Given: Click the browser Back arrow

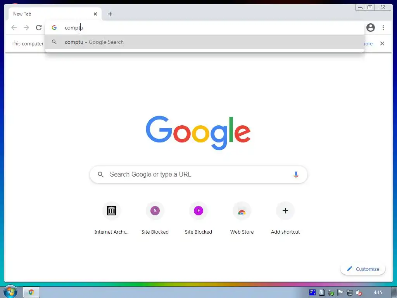Looking at the screenshot, I should pyautogui.click(x=14, y=28).
